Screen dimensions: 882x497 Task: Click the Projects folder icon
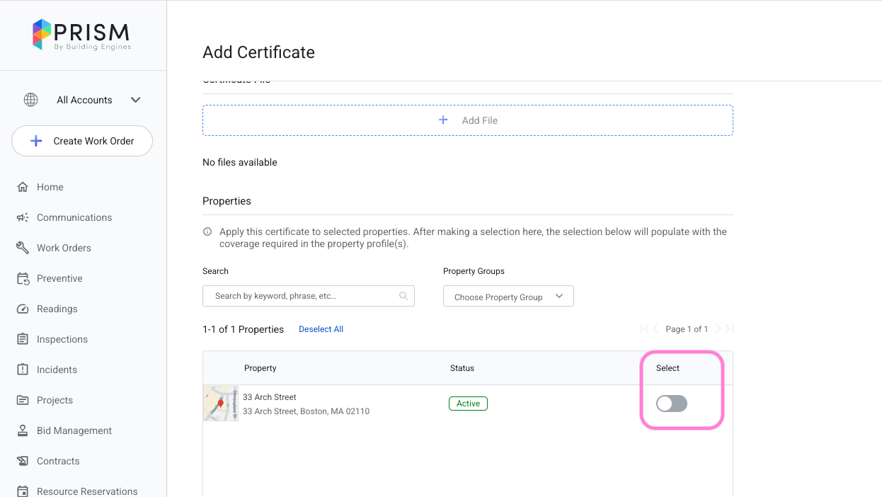pos(23,400)
